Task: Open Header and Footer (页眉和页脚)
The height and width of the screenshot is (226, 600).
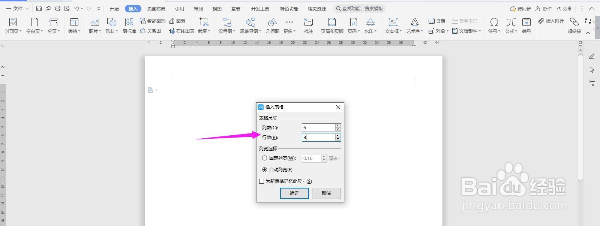Action: [x=332, y=25]
